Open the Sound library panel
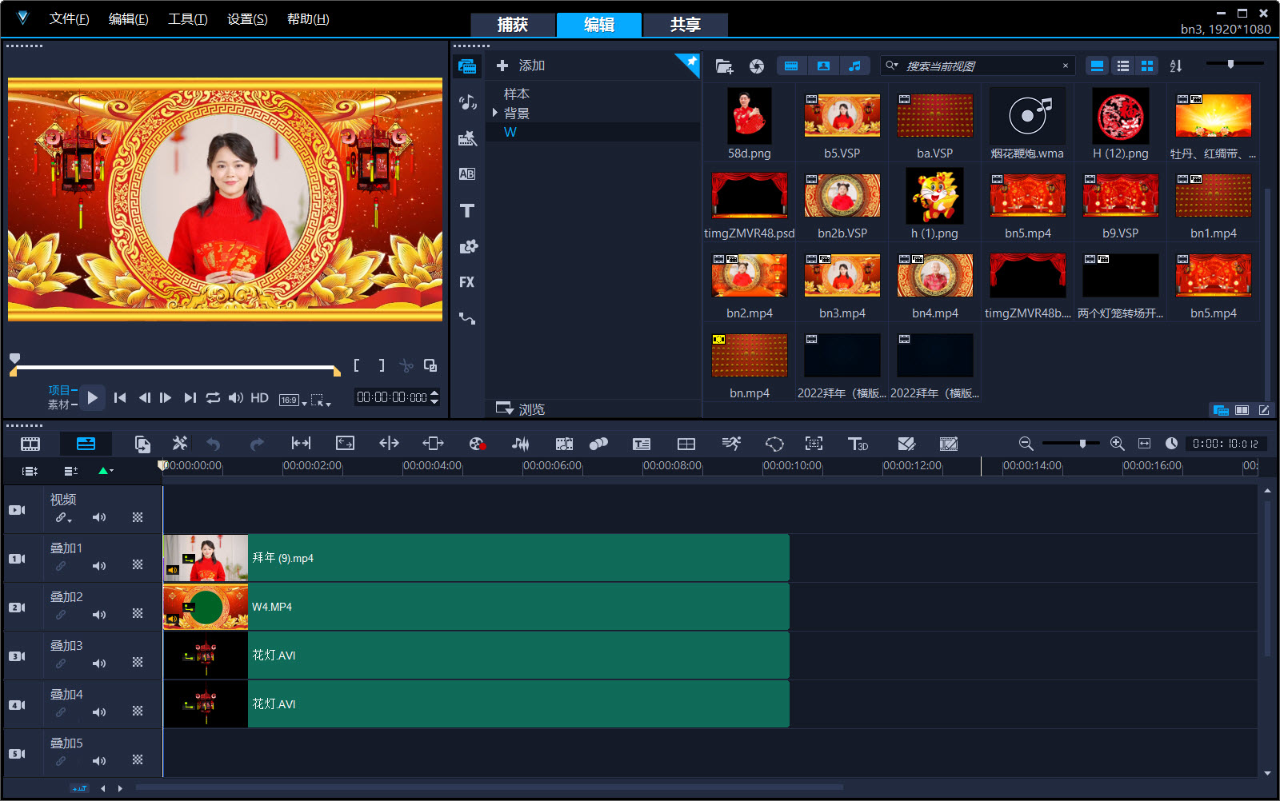This screenshot has width=1280, height=801. pos(467,102)
